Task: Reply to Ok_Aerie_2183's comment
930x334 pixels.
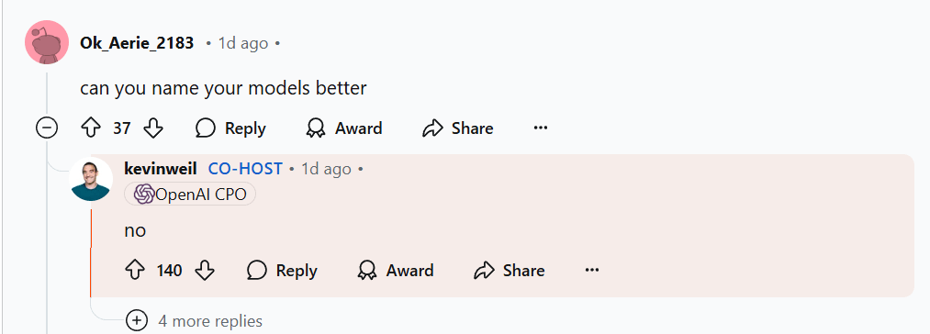Action: pos(230,128)
